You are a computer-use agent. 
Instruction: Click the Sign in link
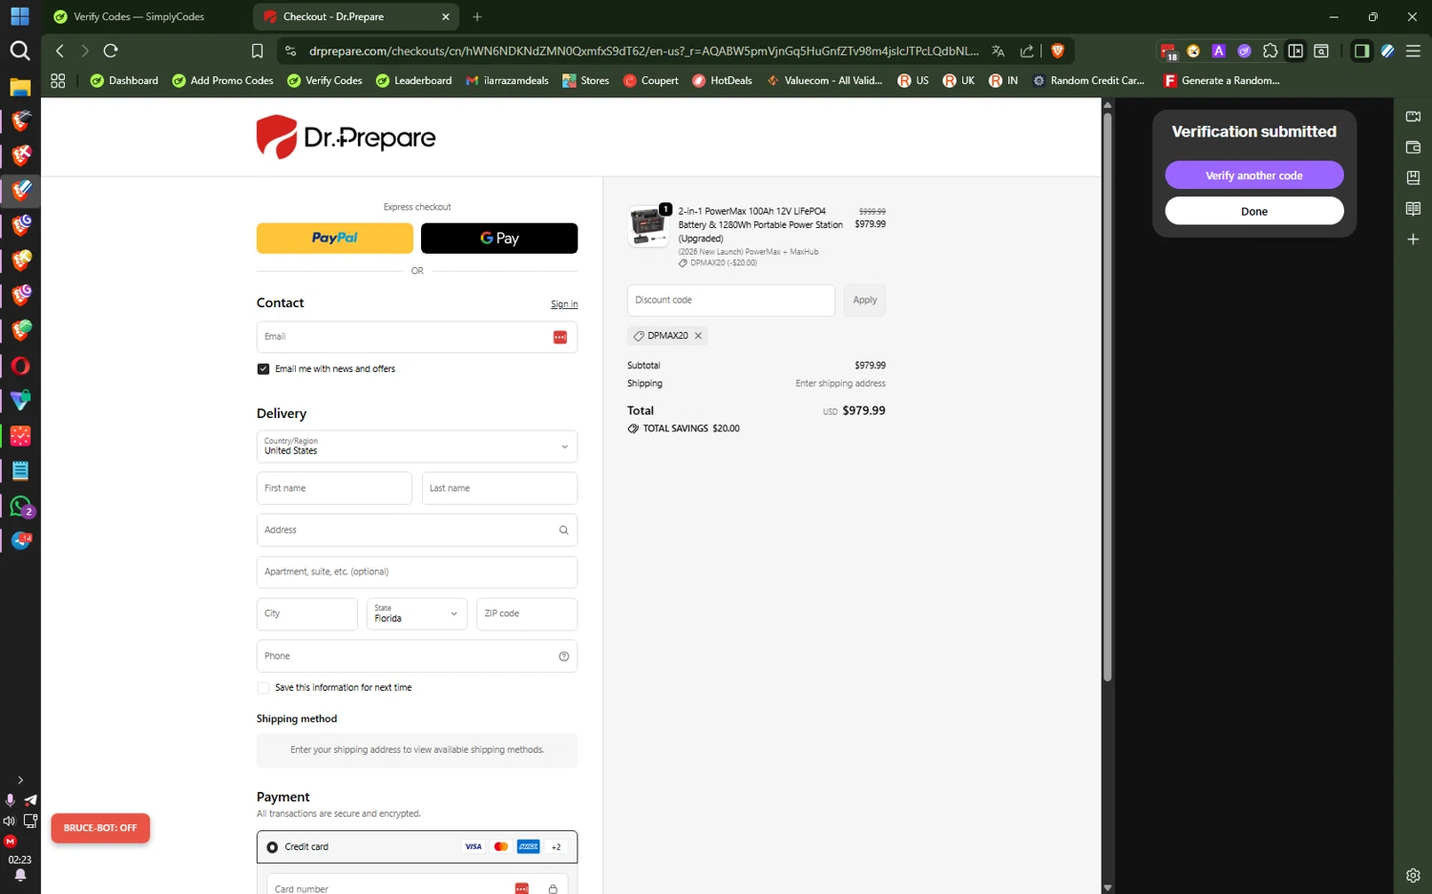click(x=564, y=304)
